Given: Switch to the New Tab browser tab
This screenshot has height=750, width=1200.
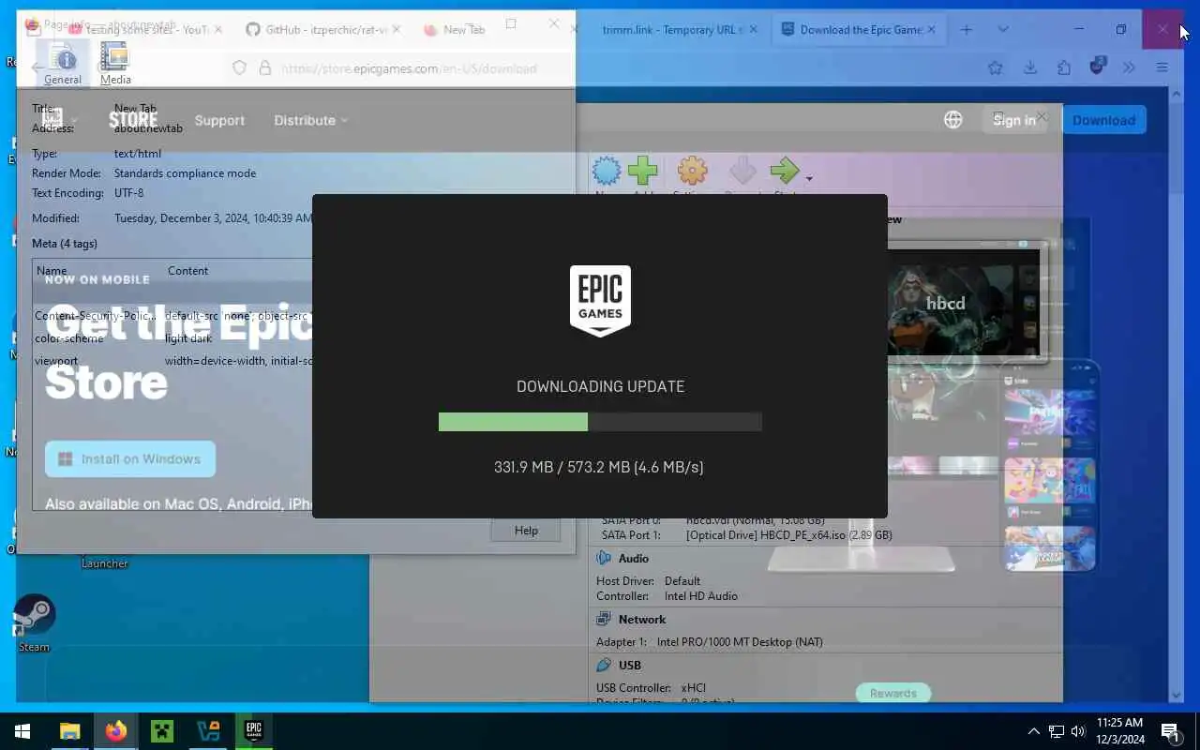Looking at the screenshot, I should [455, 30].
